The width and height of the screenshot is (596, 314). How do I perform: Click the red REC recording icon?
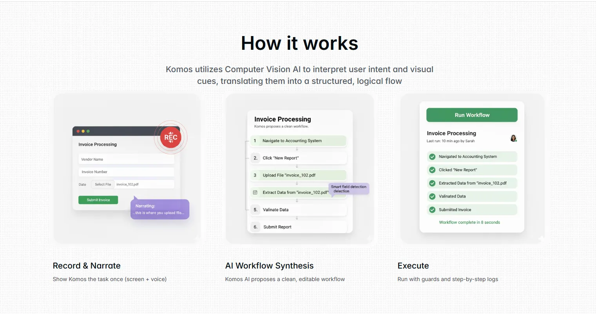[x=170, y=138]
